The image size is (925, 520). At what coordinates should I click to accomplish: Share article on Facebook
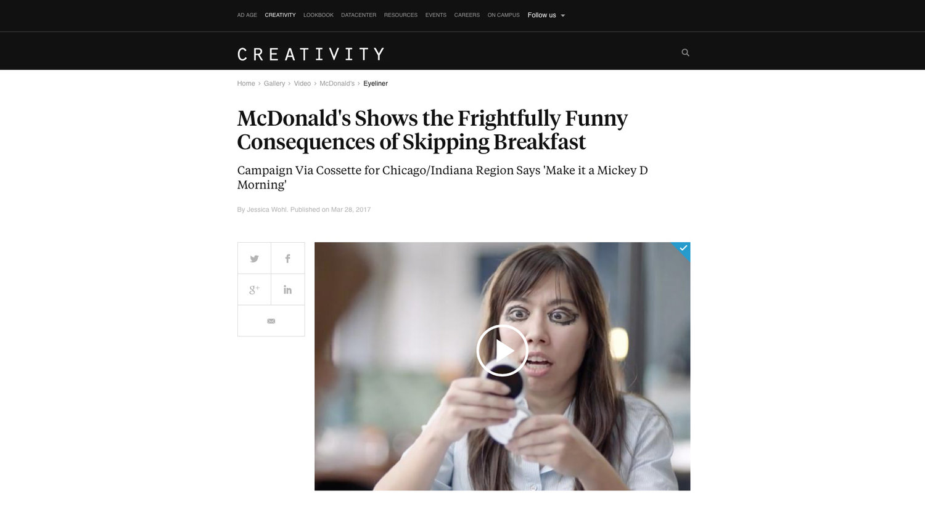(287, 258)
